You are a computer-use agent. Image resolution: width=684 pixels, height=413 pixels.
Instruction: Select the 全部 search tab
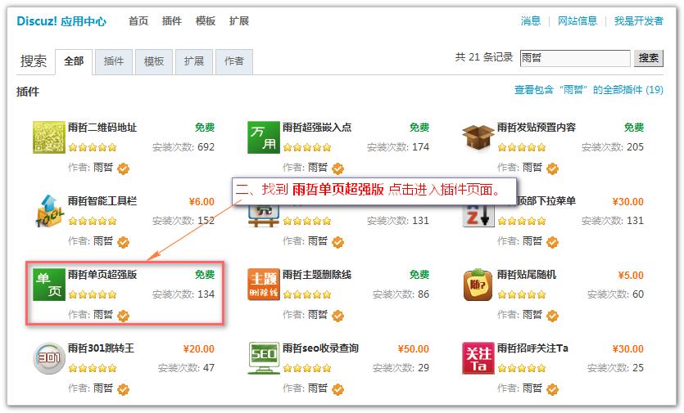(x=74, y=61)
